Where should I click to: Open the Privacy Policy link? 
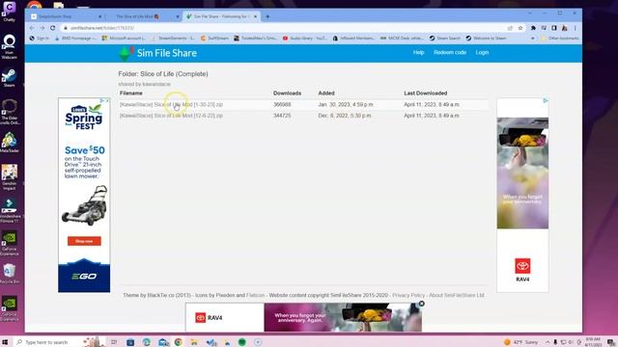[408, 295]
